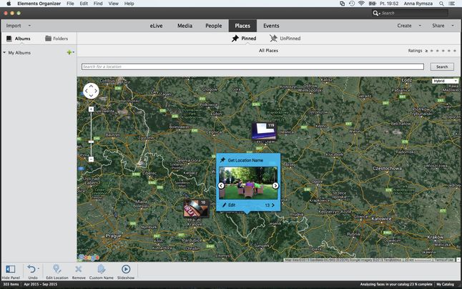Viewport: 462px width, 289px height.
Task: Click the Undo icon
Action: coord(31,269)
